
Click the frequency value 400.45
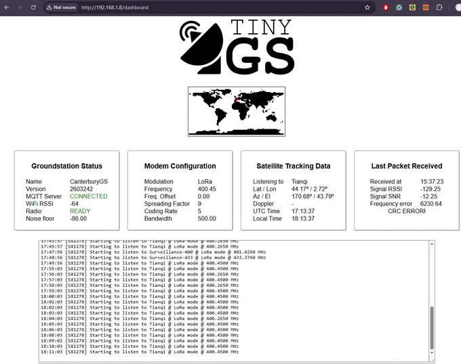click(x=207, y=189)
